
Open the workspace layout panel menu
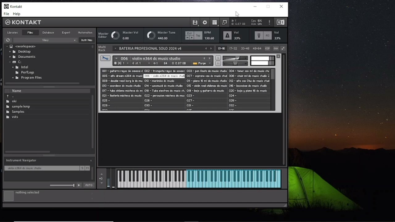click(214, 22)
